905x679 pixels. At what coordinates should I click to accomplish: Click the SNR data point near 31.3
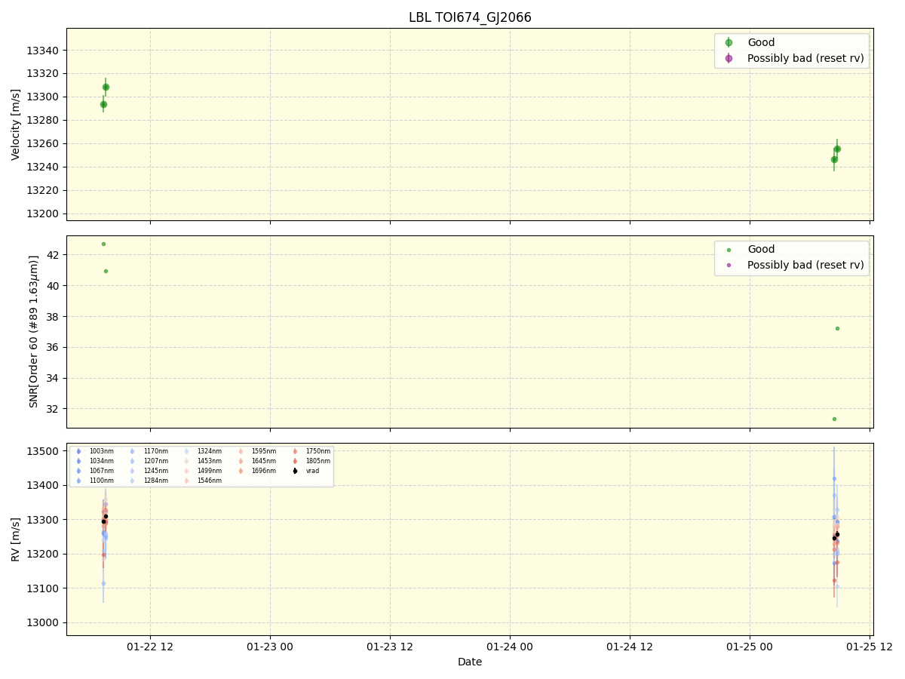(834, 419)
